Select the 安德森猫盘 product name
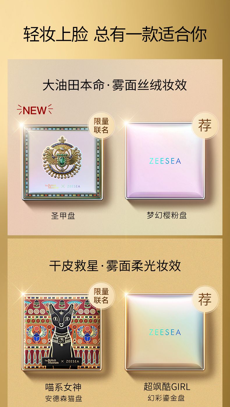Image resolution: width=230 pixels, height=407 pixels. tap(64, 398)
